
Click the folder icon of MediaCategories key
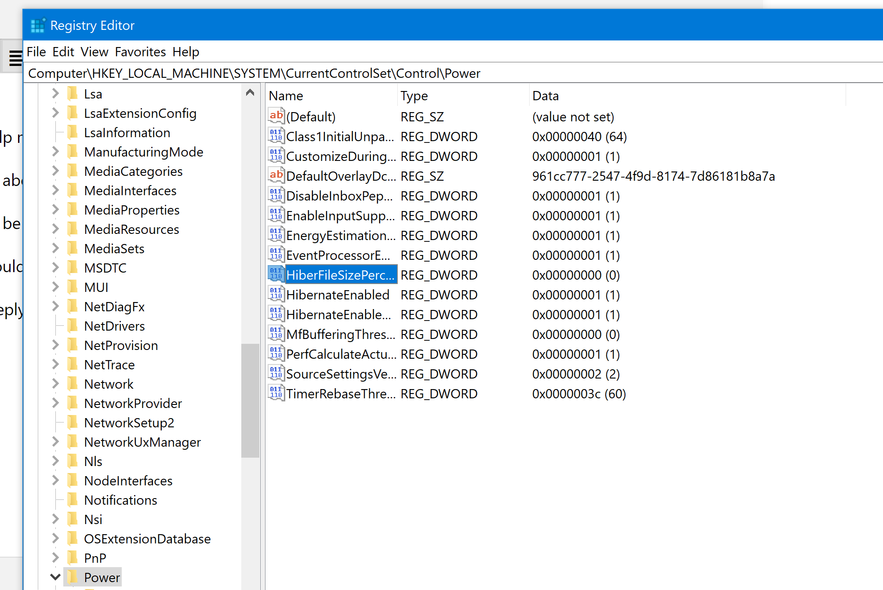73,171
